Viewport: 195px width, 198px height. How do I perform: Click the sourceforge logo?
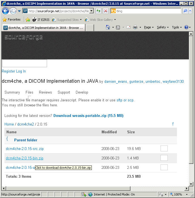24,37
